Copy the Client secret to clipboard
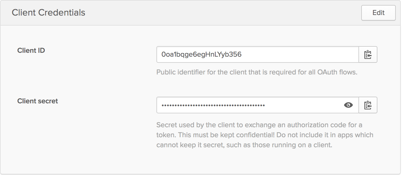The width and height of the screenshot is (403, 175). tap(368, 105)
